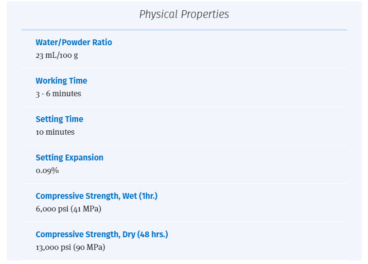Click the 6,000 psi (41 MPa) value
The width and height of the screenshot is (368, 264).
click(68, 209)
